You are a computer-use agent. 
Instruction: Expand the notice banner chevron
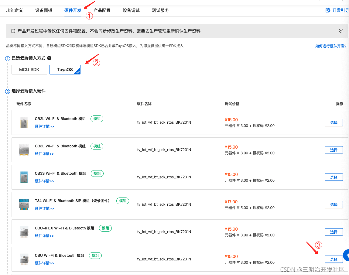coord(340,31)
